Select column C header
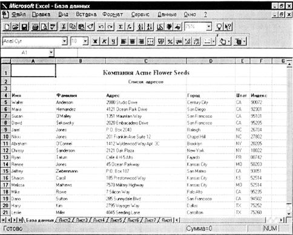293x235 pixels. [x=146, y=61]
